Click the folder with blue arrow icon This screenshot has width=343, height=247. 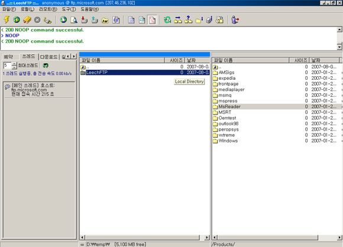178,20
